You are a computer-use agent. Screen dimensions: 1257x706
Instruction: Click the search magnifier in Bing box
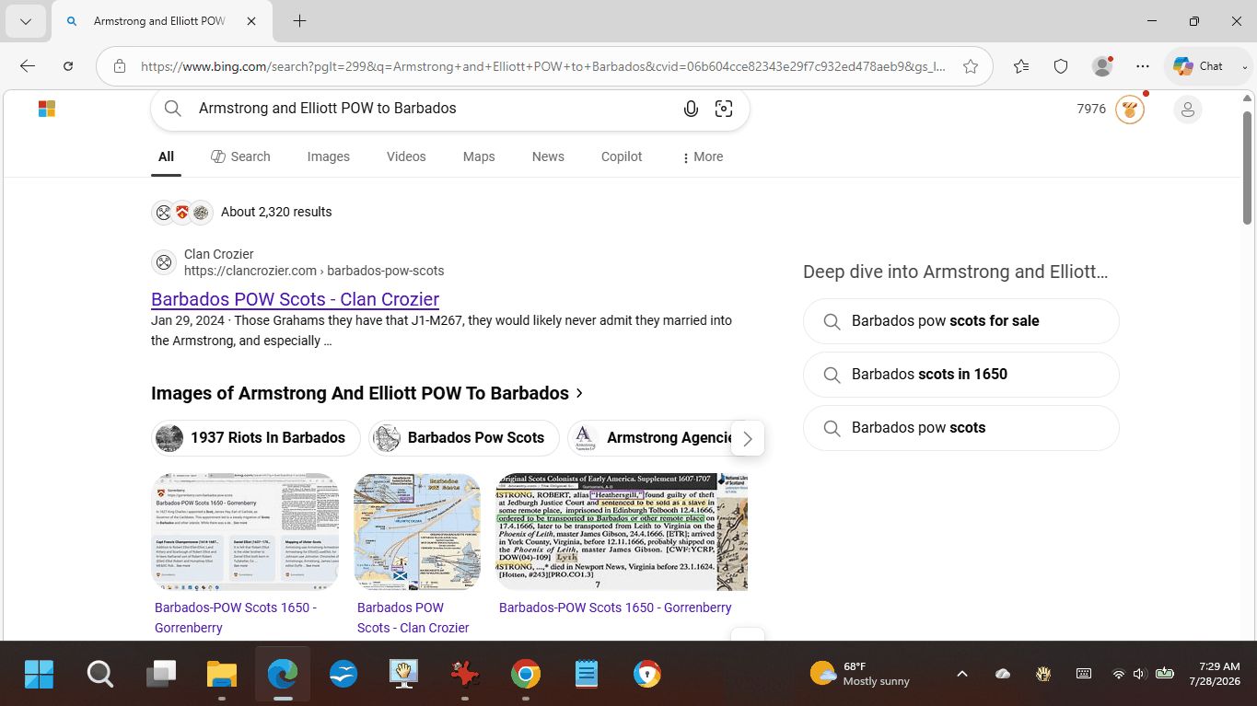(x=172, y=109)
